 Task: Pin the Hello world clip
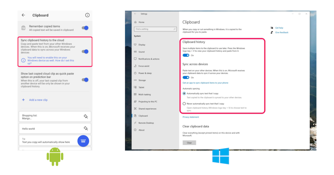point(86,128)
